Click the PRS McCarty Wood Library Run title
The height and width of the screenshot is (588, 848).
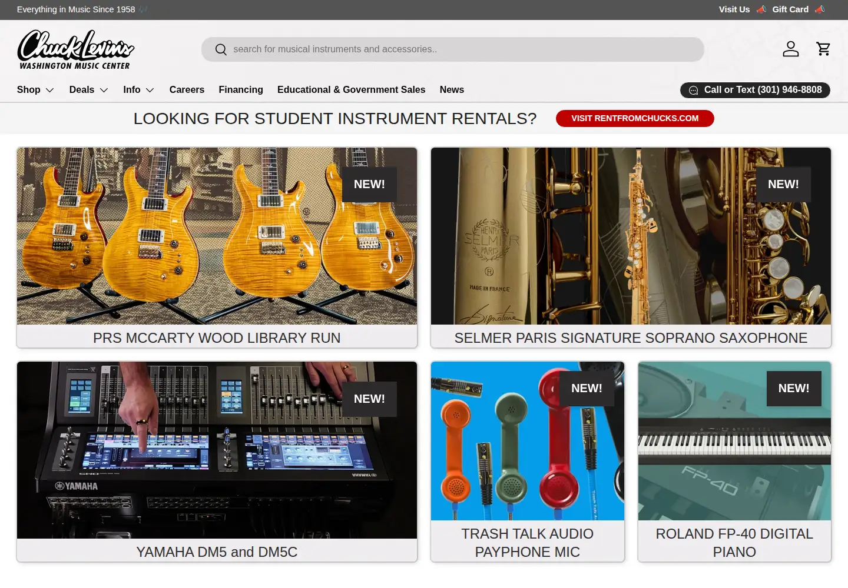tap(217, 338)
